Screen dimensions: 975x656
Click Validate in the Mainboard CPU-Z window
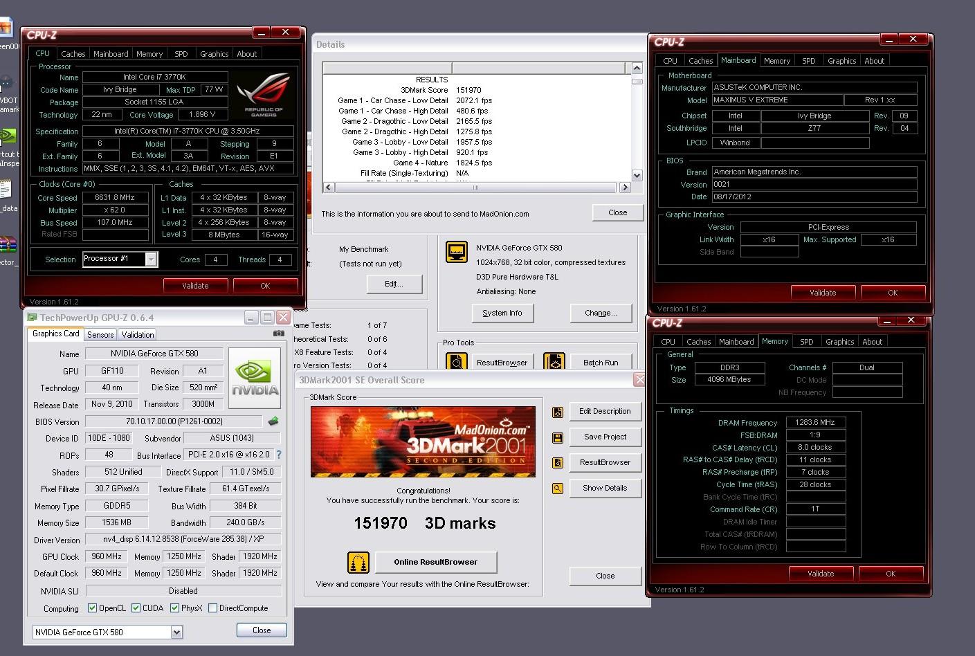click(823, 293)
